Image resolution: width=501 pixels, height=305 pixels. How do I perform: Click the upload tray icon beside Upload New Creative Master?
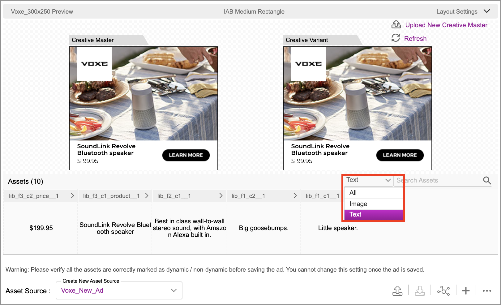pyautogui.click(x=396, y=24)
